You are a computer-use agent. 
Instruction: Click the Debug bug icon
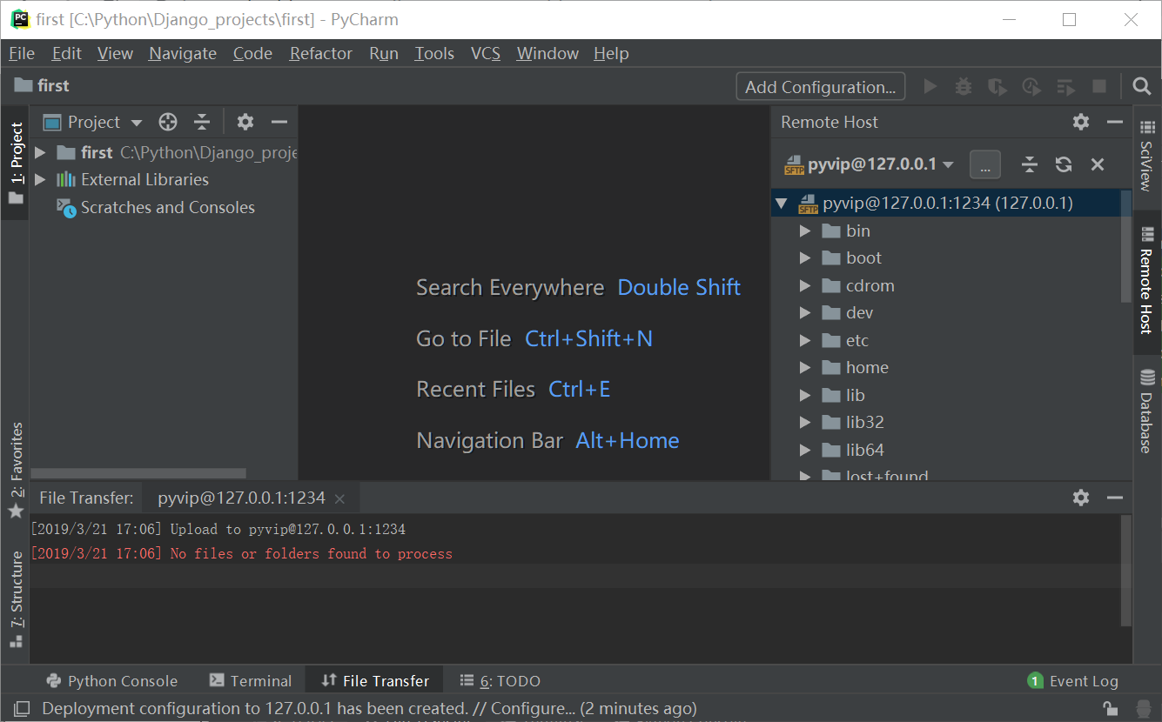point(964,86)
